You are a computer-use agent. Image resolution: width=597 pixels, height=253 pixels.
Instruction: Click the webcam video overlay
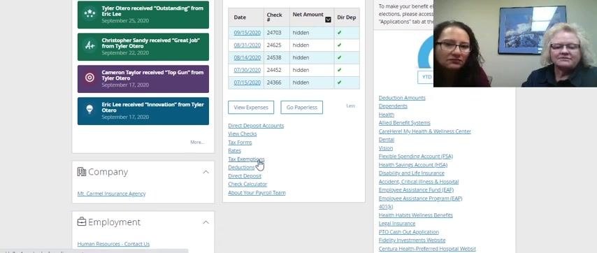coord(515,43)
